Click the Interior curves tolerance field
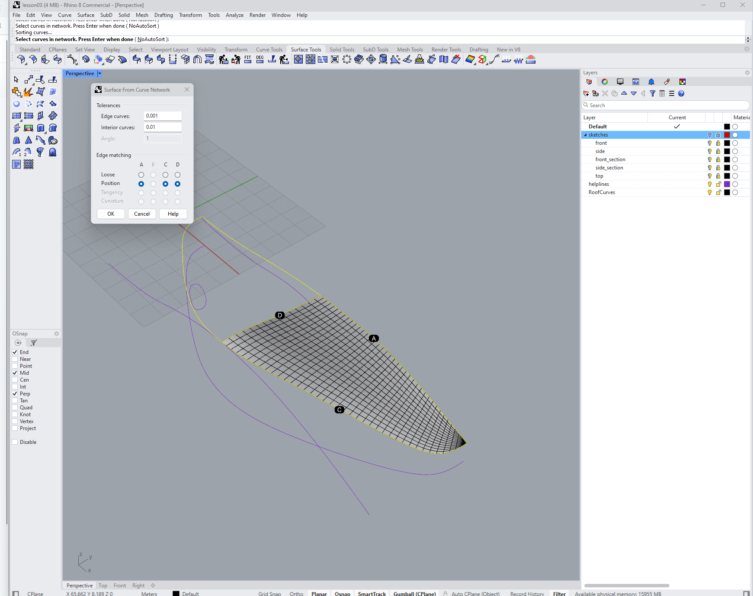The image size is (753, 596). (x=163, y=127)
